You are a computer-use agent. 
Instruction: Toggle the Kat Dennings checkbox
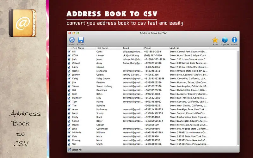[x=69, y=90]
